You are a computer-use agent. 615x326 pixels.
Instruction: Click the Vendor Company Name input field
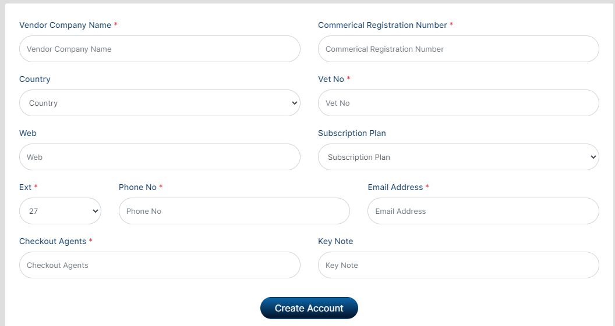pyautogui.click(x=160, y=49)
